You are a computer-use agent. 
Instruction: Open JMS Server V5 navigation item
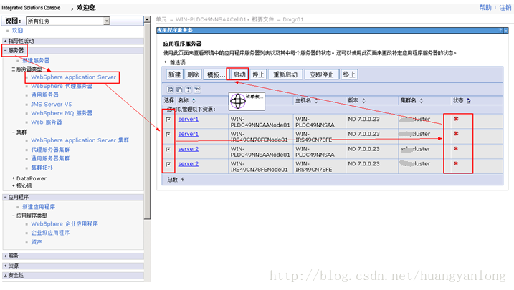point(51,104)
